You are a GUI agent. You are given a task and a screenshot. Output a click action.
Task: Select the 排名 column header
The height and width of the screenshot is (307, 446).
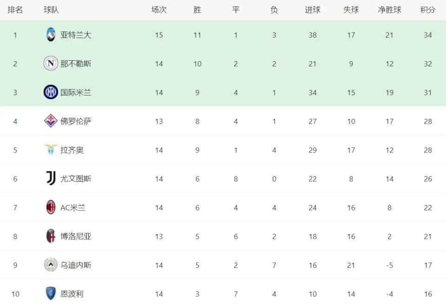click(x=15, y=10)
